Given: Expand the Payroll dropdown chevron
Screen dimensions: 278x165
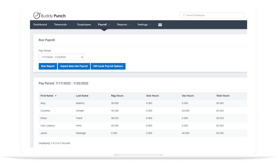Looking at the screenshot, I should [109, 25].
